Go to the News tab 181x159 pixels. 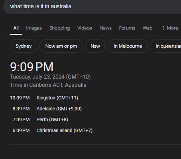pos(106,28)
